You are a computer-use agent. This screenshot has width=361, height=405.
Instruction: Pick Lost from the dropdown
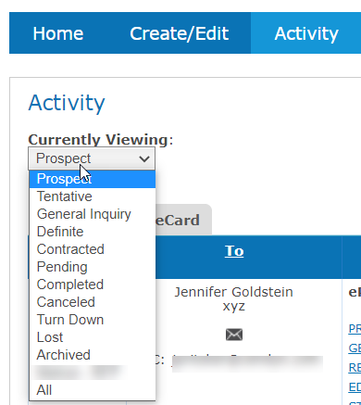pyautogui.click(x=93, y=337)
